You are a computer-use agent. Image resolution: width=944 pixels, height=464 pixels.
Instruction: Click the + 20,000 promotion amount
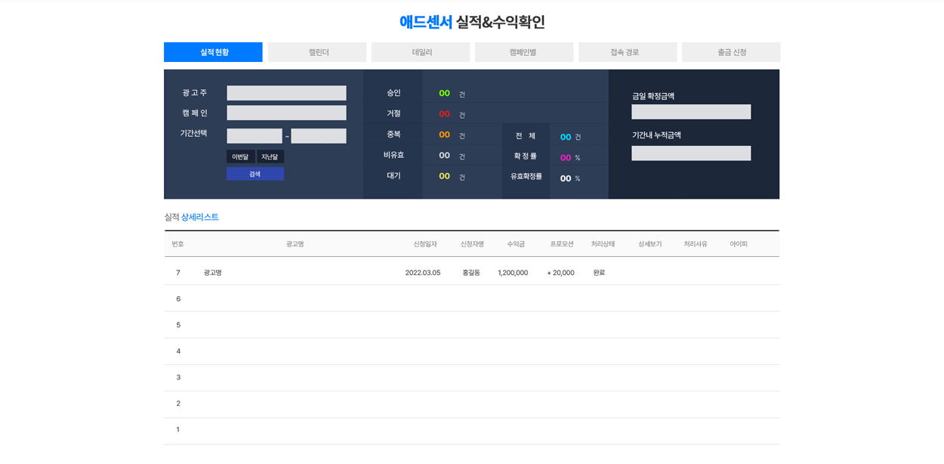560,273
